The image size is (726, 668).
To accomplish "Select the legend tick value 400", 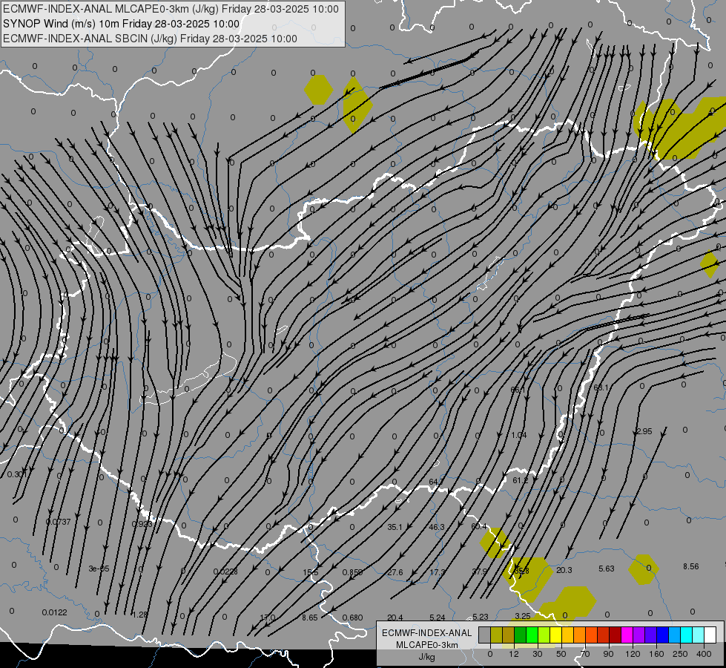I will click(x=704, y=654).
